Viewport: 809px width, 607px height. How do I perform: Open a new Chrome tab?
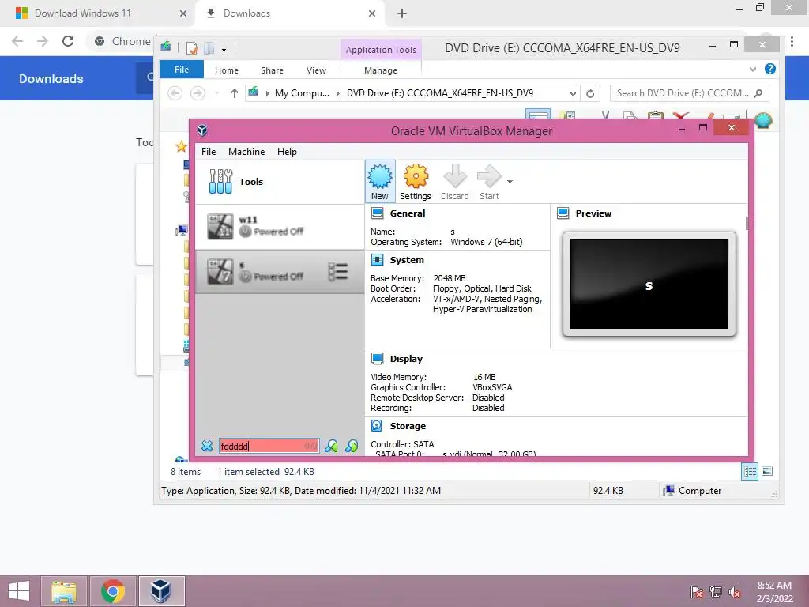tap(402, 13)
